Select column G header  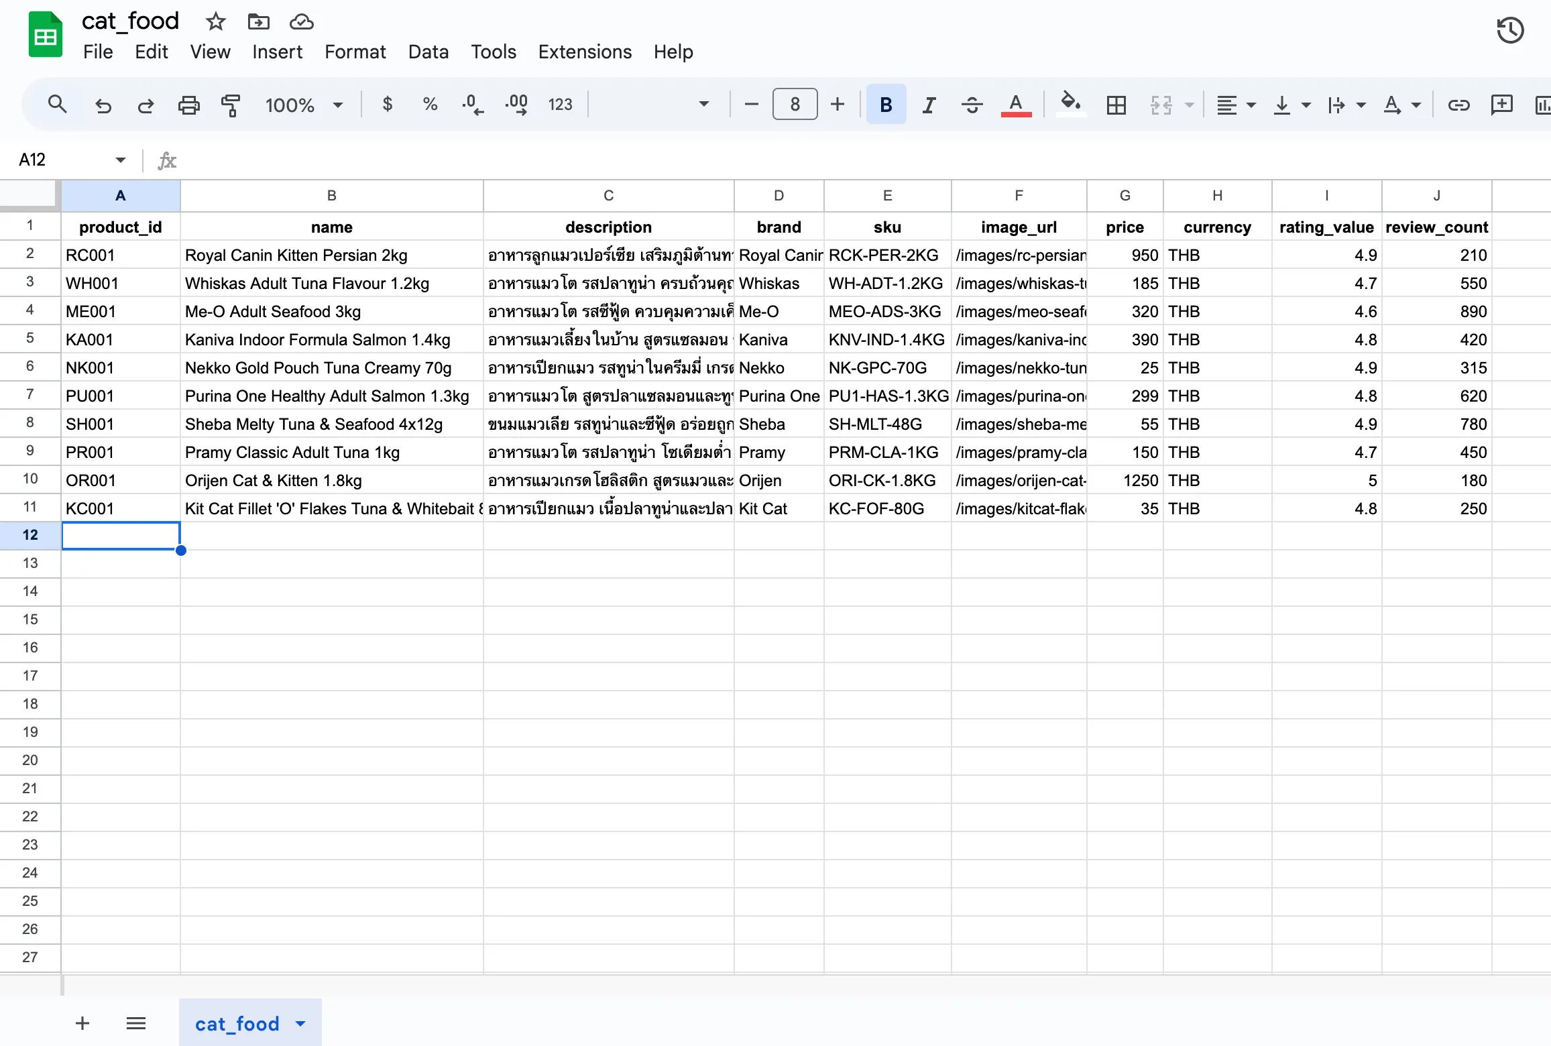pyautogui.click(x=1125, y=196)
